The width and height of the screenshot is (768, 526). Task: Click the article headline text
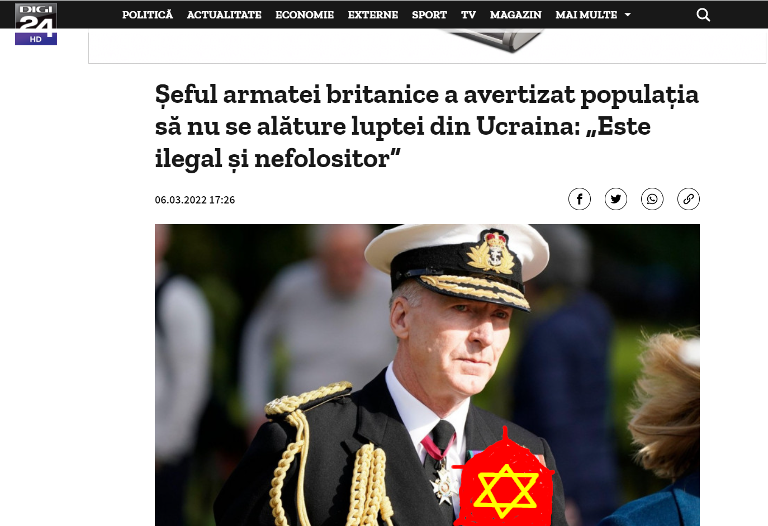(x=427, y=126)
